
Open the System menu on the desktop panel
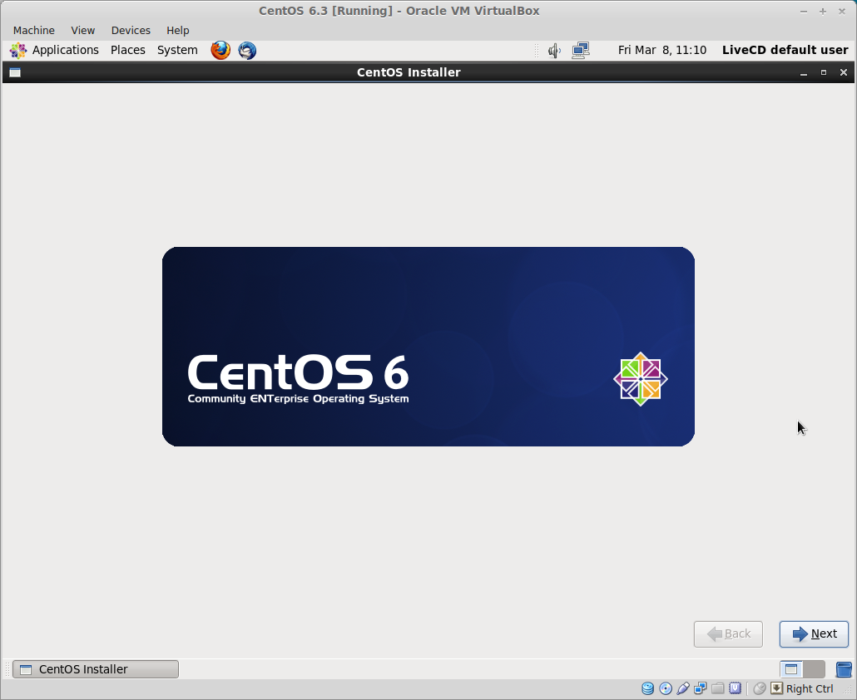pyautogui.click(x=177, y=50)
